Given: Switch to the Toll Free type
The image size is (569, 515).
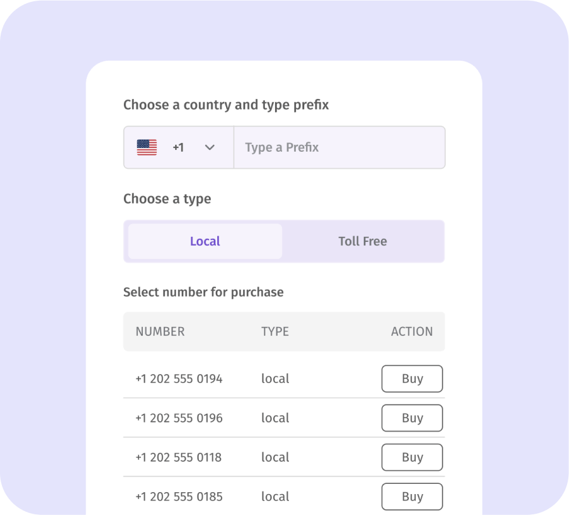Looking at the screenshot, I should pos(363,241).
